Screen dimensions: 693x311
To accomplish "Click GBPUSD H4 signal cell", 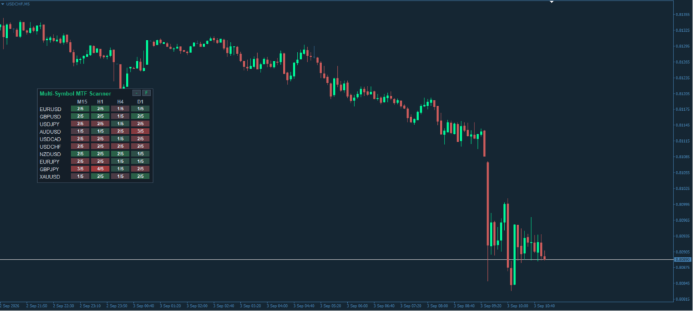I will (120, 116).
